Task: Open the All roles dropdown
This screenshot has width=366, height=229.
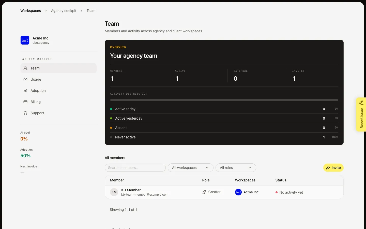Action: [x=236, y=168]
